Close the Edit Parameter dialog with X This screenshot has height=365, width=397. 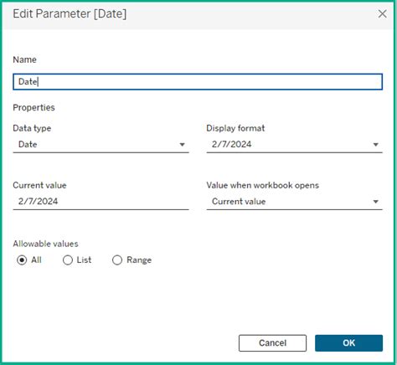click(382, 13)
